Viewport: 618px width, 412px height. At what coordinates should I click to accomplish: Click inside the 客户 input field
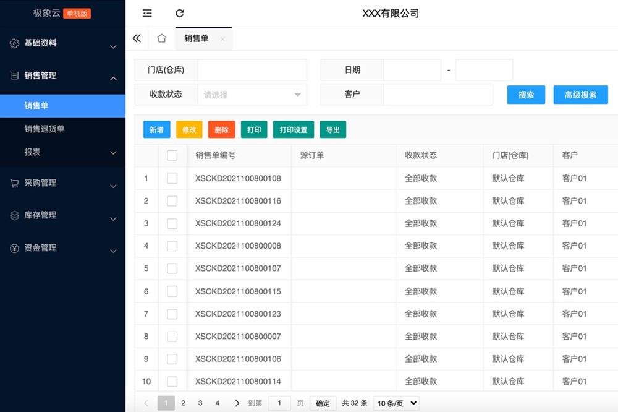point(439,94)
